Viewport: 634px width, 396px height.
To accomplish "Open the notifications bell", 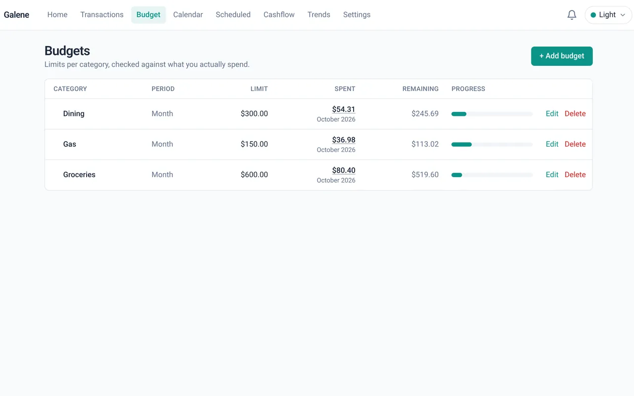I will (572, 15).
